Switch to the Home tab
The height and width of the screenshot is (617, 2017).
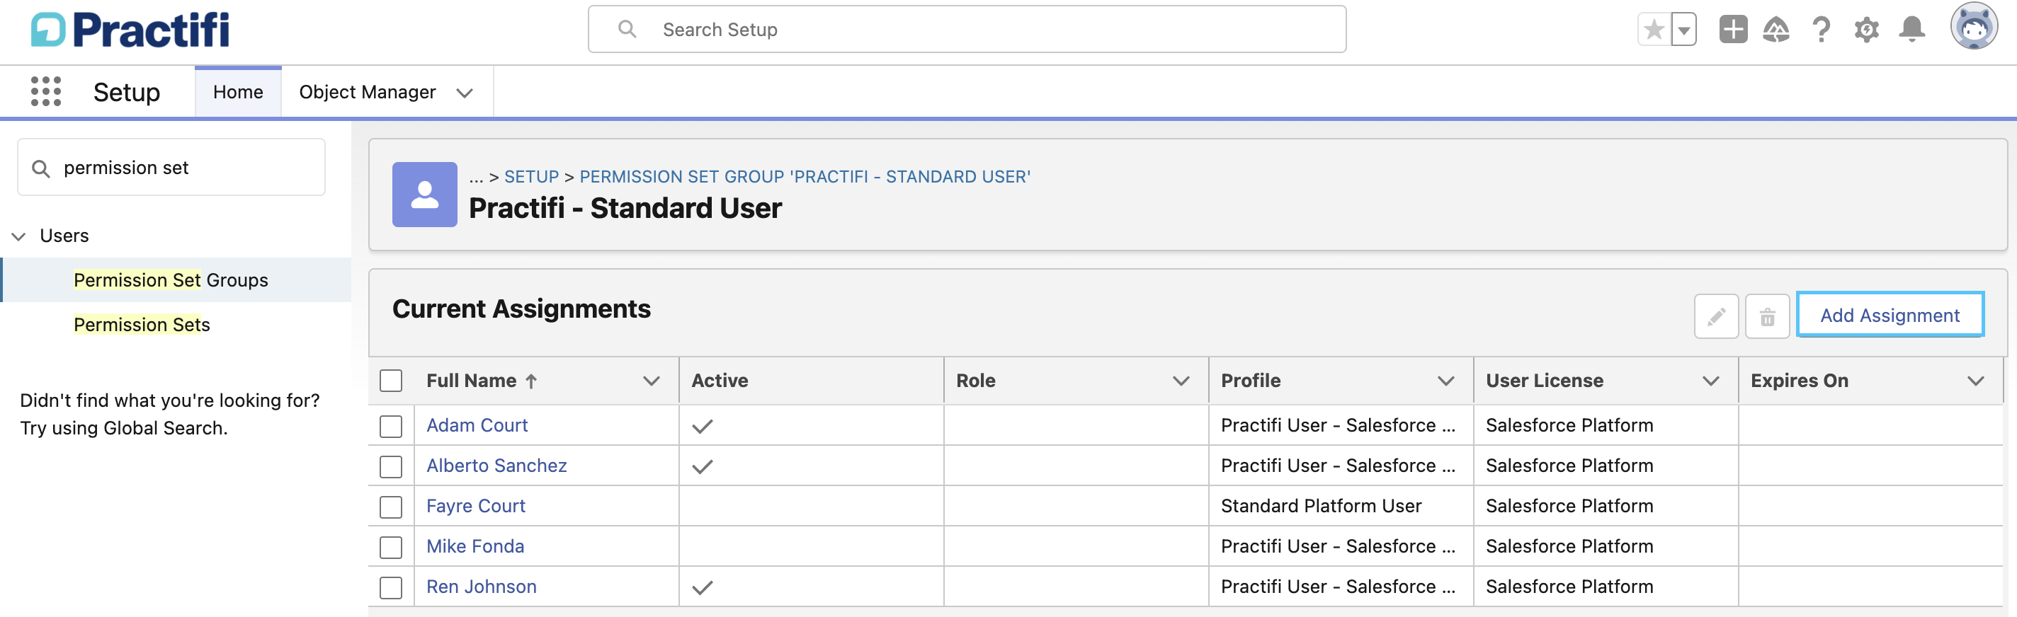pyautogui.click(x=238, y=92)
